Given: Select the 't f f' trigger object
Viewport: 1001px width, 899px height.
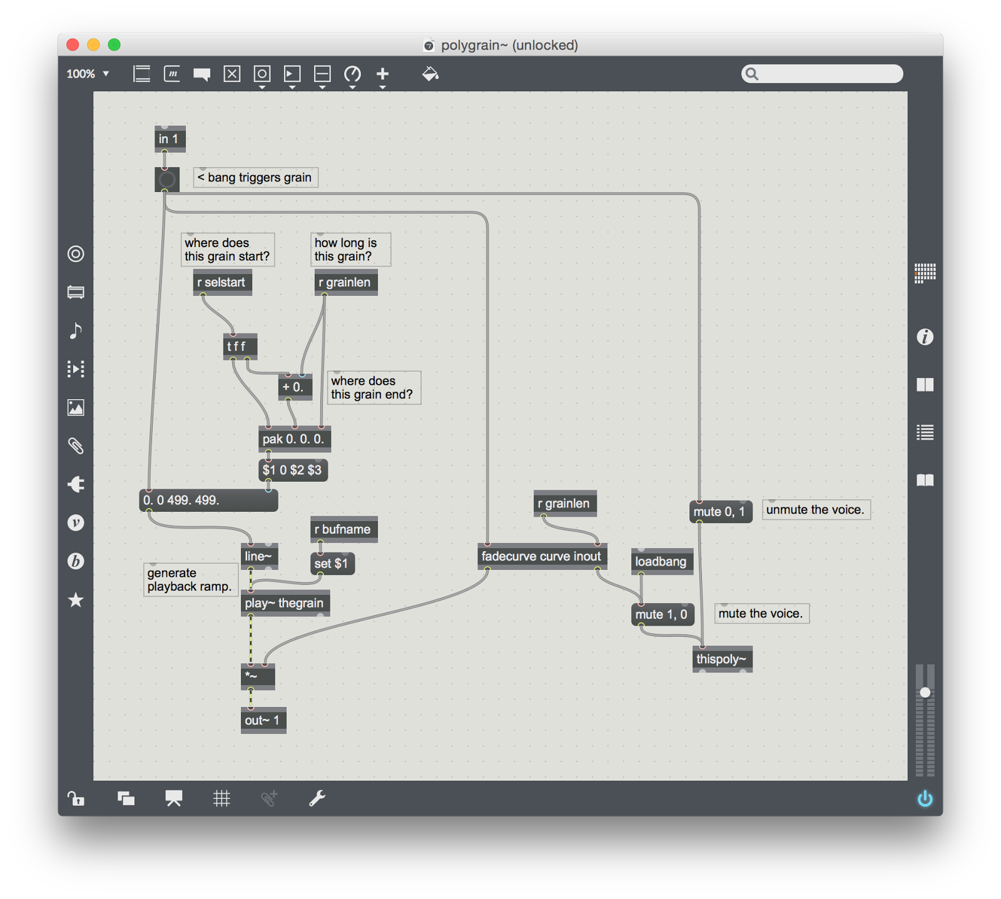Looking at the screenshot, I should tap(240, 347).
